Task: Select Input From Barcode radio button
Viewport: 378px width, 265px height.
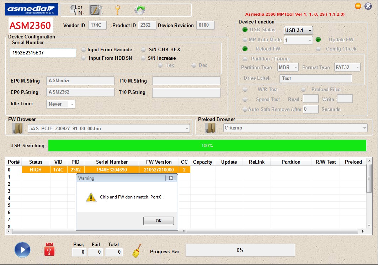Action: [84, 50]
